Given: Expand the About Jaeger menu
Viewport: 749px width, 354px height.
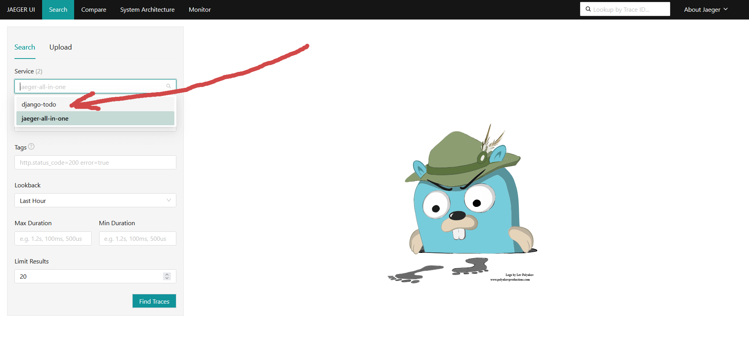Looking at the screenshot, I should pyautogui.click(x=706, y=10).
